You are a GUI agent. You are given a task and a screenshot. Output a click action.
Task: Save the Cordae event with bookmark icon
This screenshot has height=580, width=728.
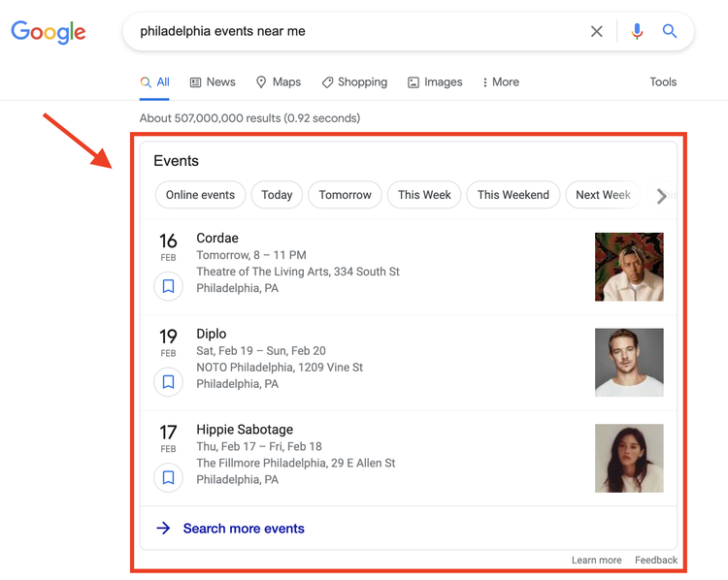tap(168, 286)
